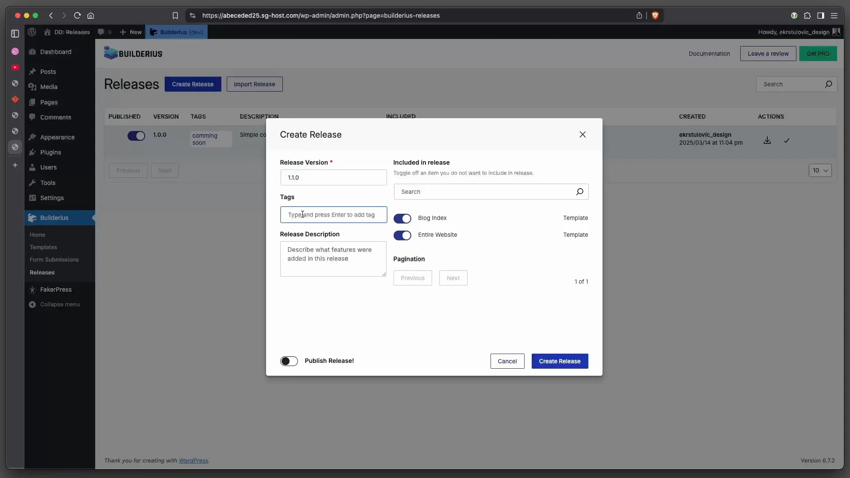The image size is (850, 478).
Task: Close the Create Release dialog with X
Action: pos(583,135)
